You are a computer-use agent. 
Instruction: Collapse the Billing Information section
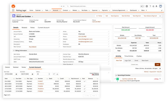click(x=14, y=50)
